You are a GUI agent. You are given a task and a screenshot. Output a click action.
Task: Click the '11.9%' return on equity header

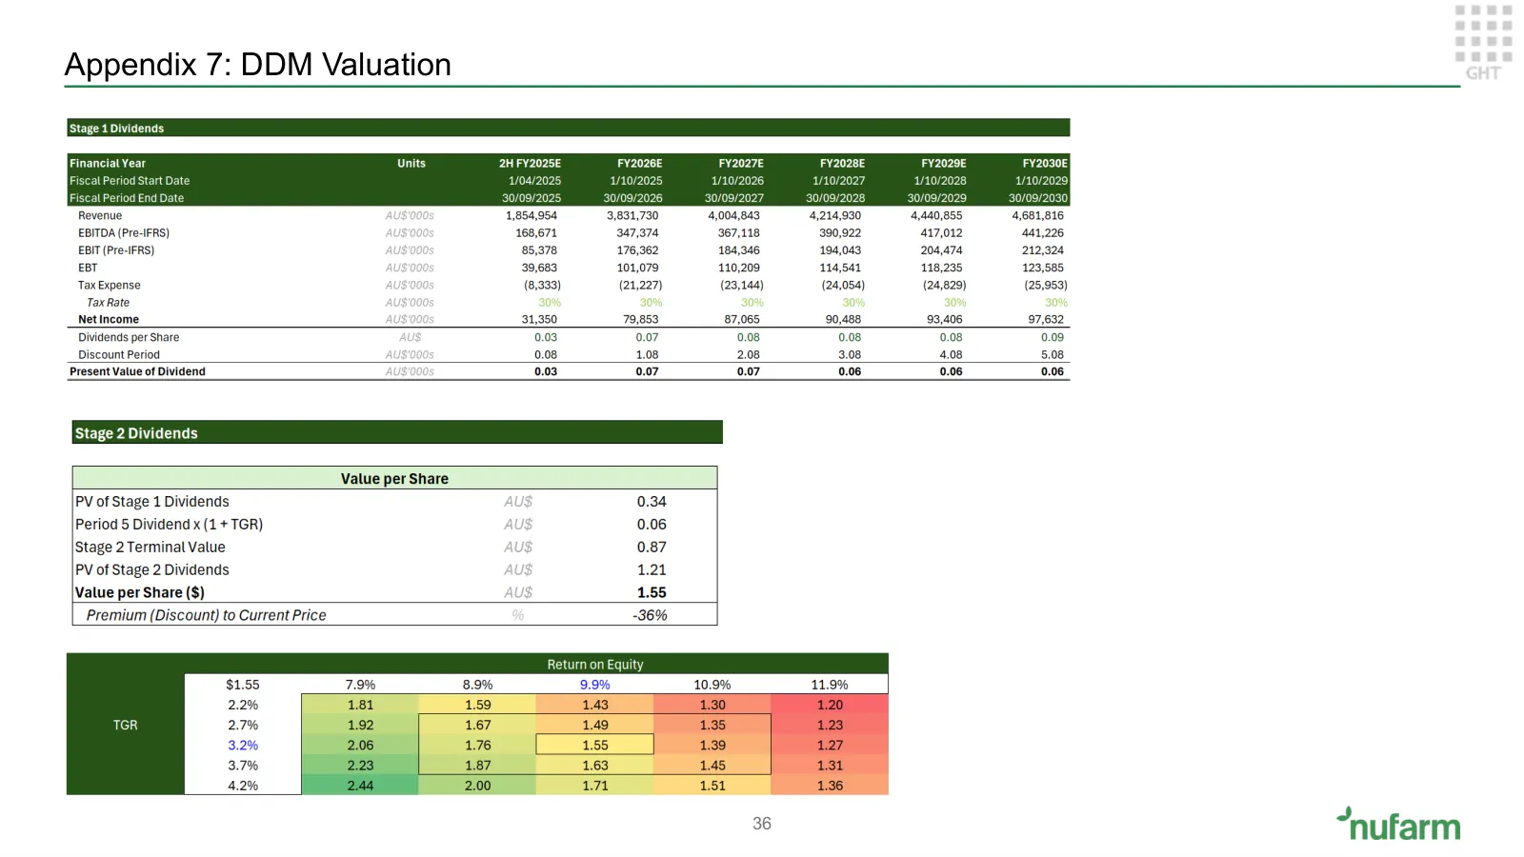tap(830, 685)
